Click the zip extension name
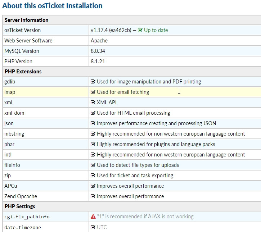Screen dimensions: 261x232 point(8,176)
